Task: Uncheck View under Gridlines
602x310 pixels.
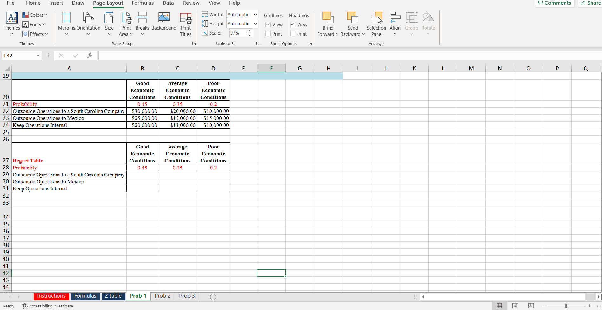Action: coord(268,24)
